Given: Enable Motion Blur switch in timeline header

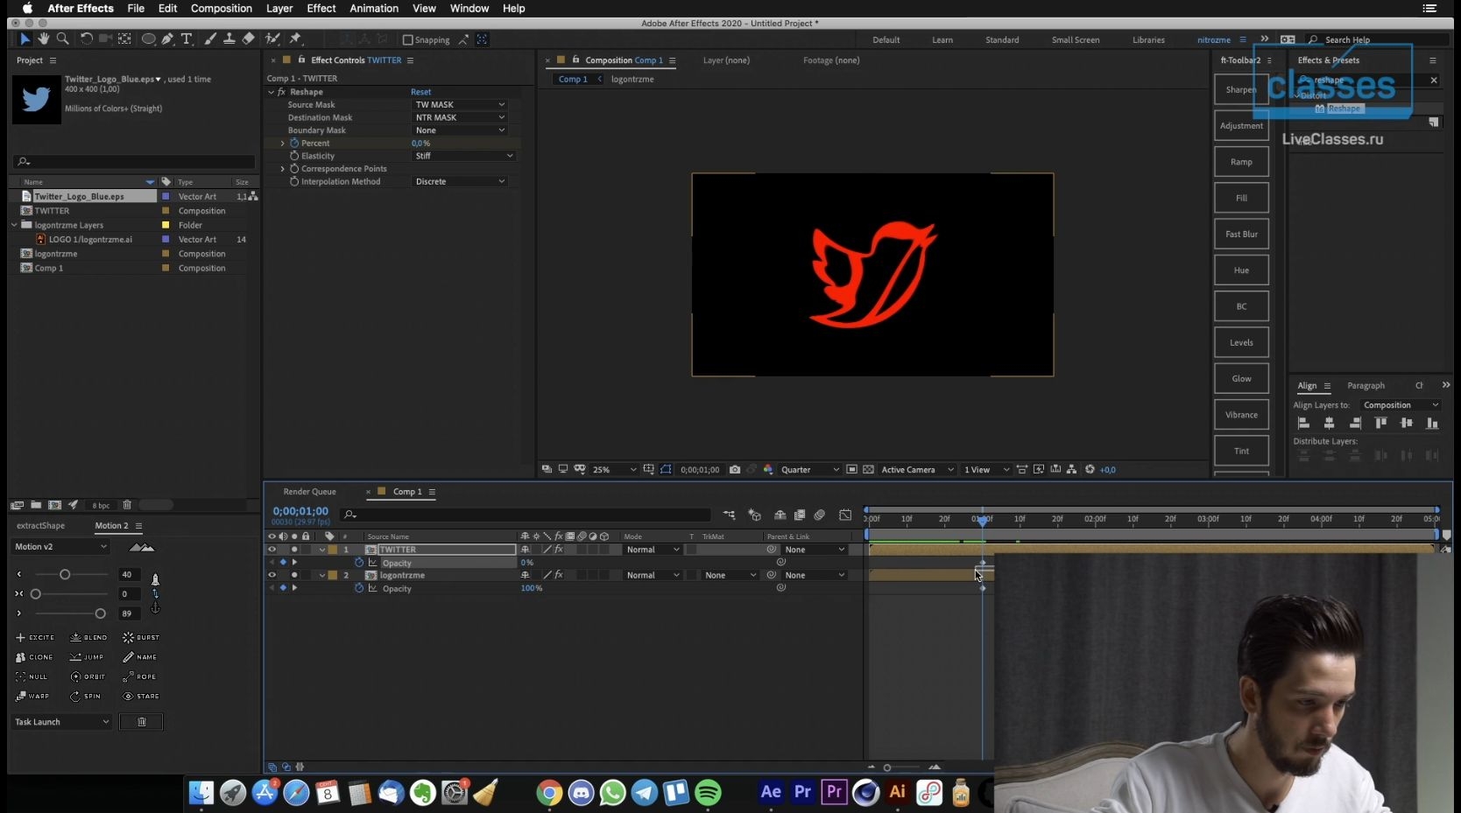Looking at the screenshot, I should (820, 515).
